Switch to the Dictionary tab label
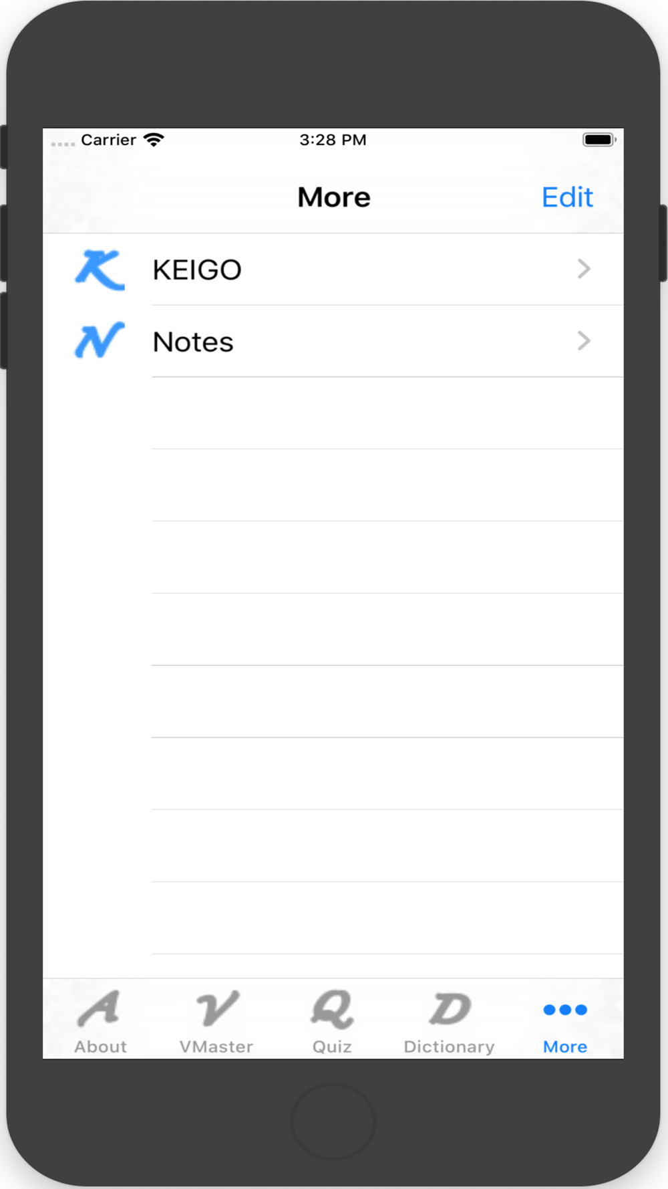Viewport: 668px width, 1189px height. (449, 1047)
